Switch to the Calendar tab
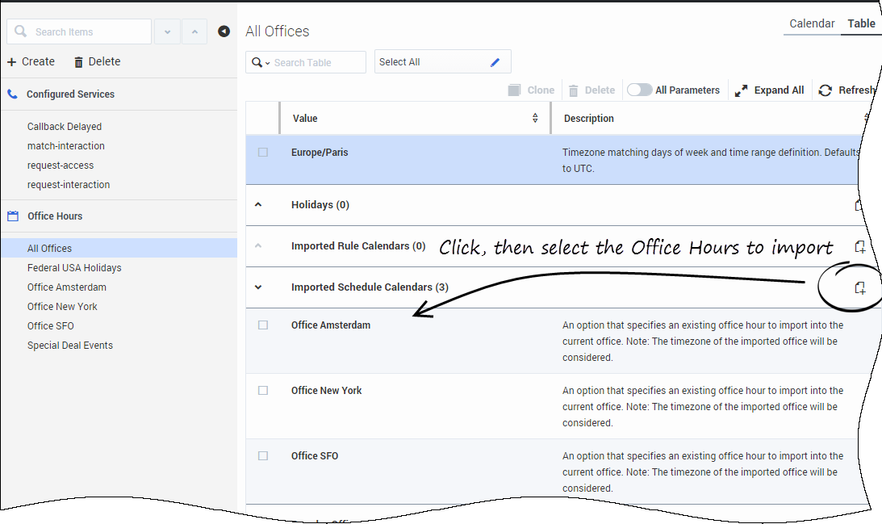 pos(811,23)
